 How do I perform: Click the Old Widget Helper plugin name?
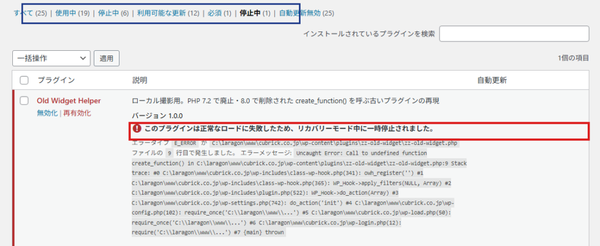tap(69, 101)
